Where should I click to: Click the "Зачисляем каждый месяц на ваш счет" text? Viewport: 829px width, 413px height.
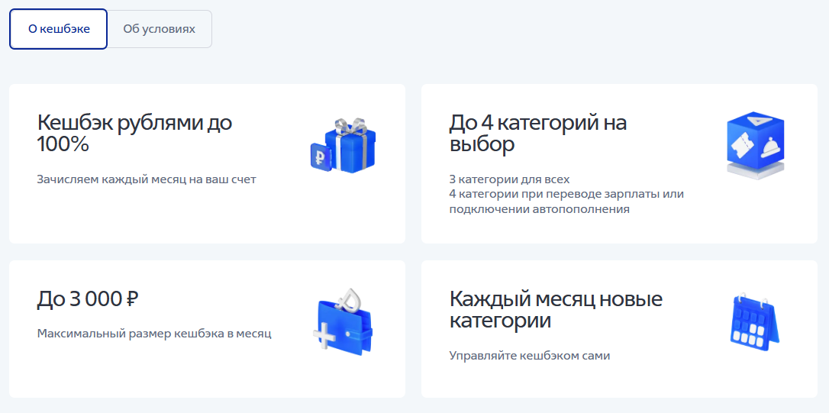pyautogui.click(x=147, y=180)
